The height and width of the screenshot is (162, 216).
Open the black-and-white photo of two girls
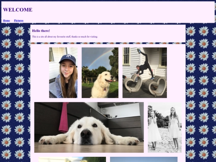[x=165, y=127]
